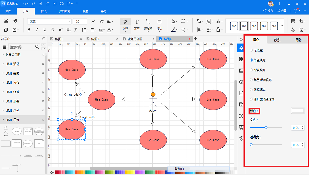Click the Bold formatting icon
The width and height of the screenshot is (309, 175).
pyautogui.click(x=29, y=30)
